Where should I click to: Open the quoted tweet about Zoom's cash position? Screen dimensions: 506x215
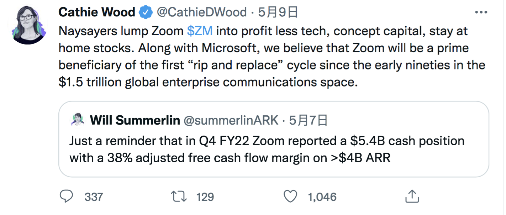pos(267,150)
